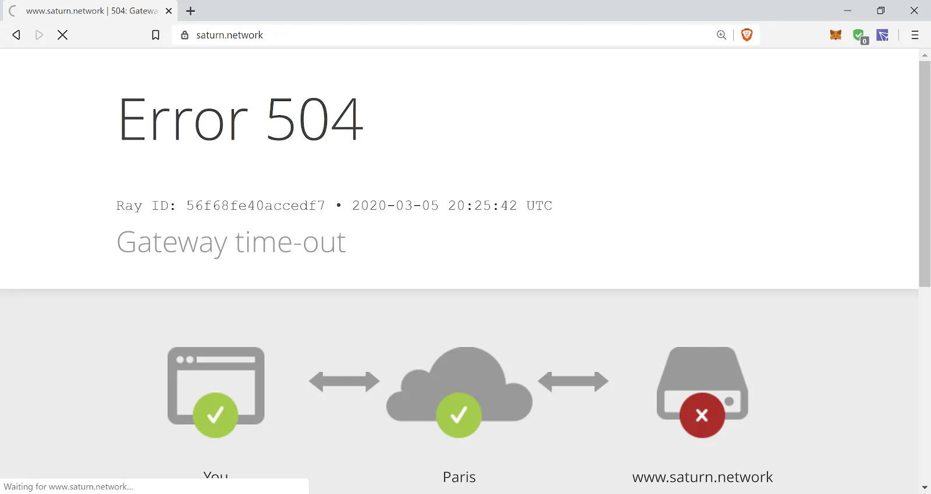Click the scrollbar up arrow
The height and width of the screenshot is (494, 931).
[x=925, y=55]
